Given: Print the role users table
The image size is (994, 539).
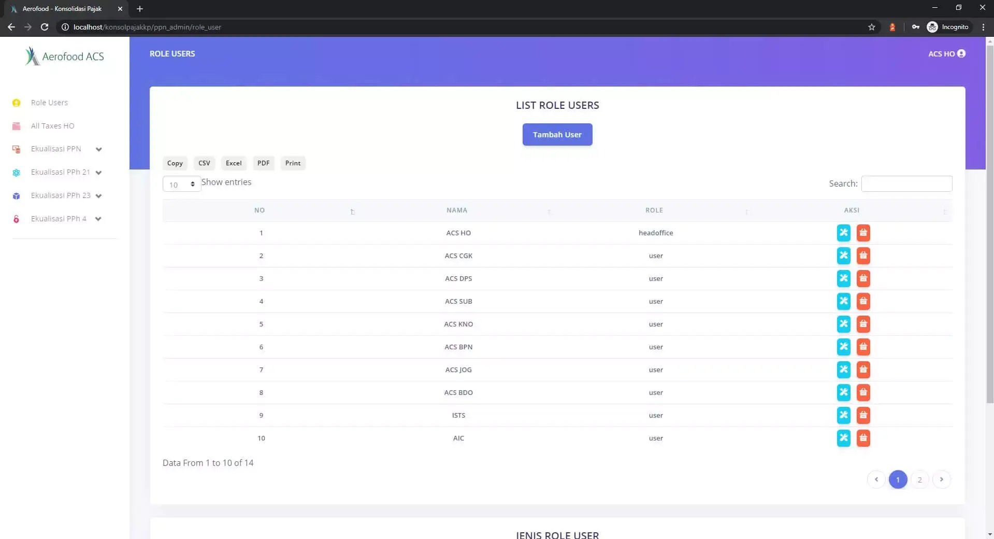Looking at the screenshot, I should click(x=293, y=163).
